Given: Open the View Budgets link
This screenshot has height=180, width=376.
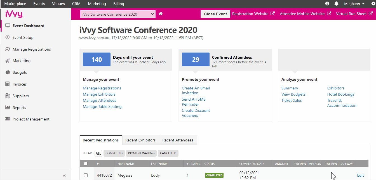Looking at the screenshot, I should coord(293,94).
